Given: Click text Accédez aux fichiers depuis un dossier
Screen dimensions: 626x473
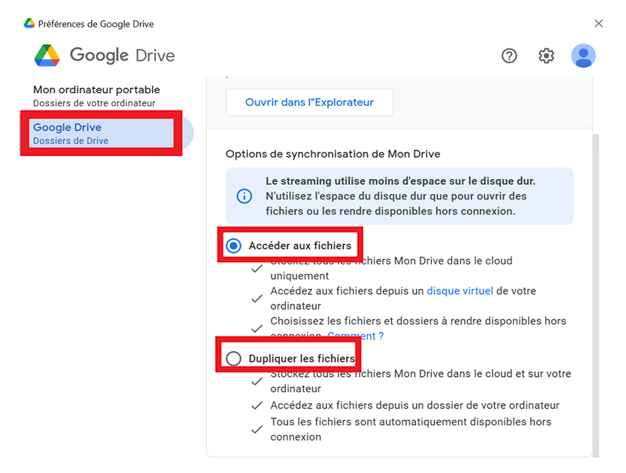Looking at the screenshot, I should [415, 405].
